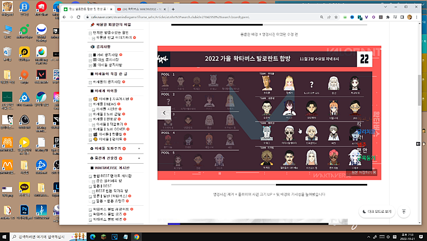Open new tab with plus button
Viewport: 427px width, 241px height.
(x=173, y=9)
